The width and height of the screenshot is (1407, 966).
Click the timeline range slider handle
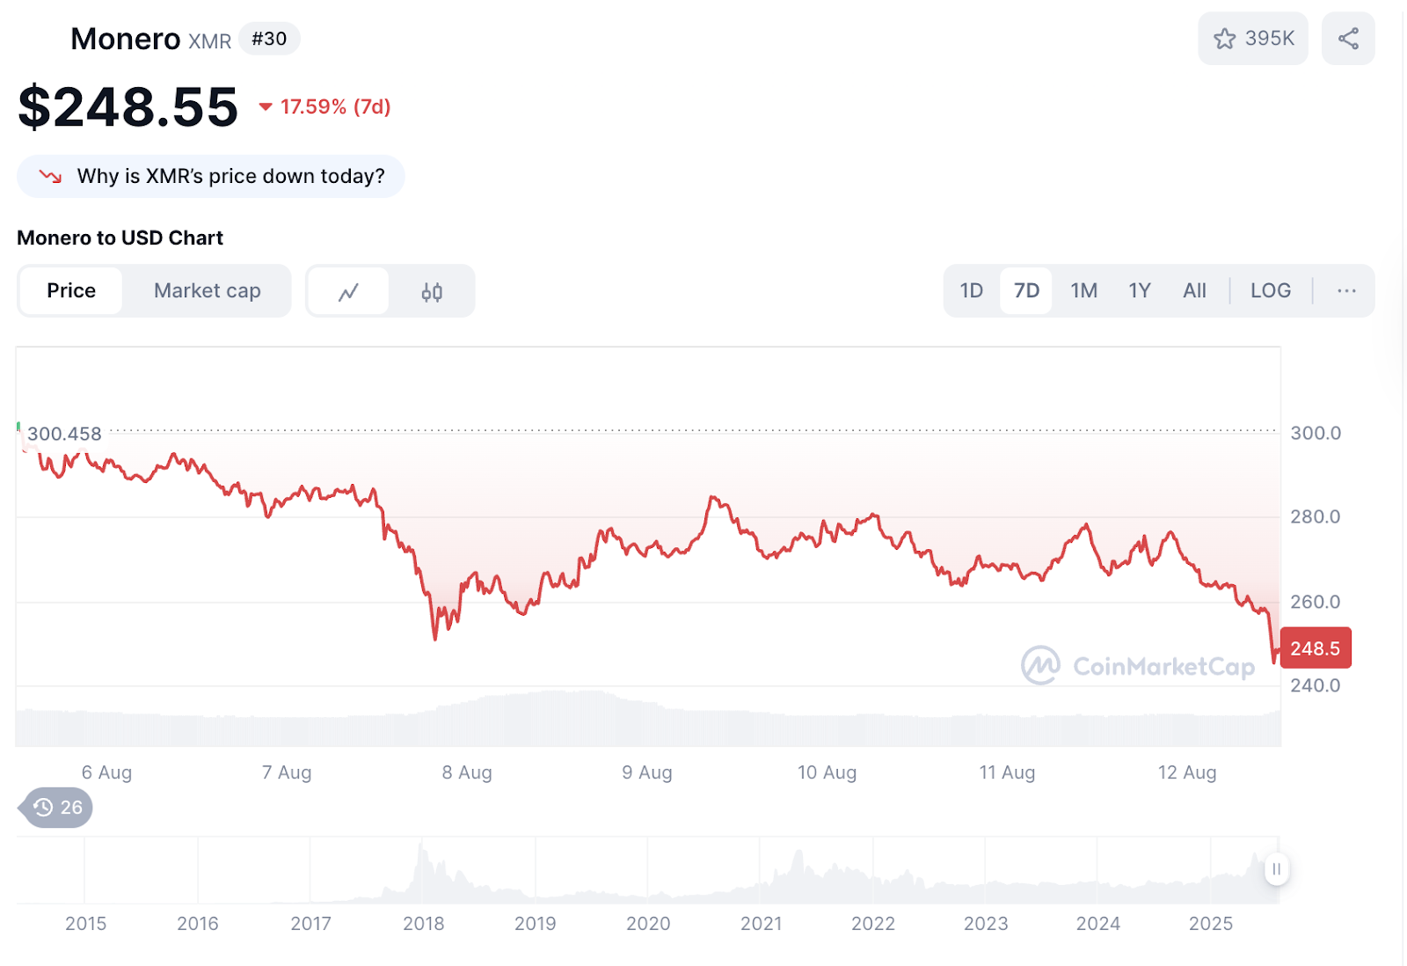coord(1275,869)
